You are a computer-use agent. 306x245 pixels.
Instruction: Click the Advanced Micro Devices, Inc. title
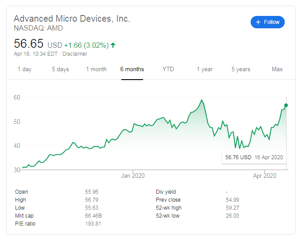click(x=72, y=19)
